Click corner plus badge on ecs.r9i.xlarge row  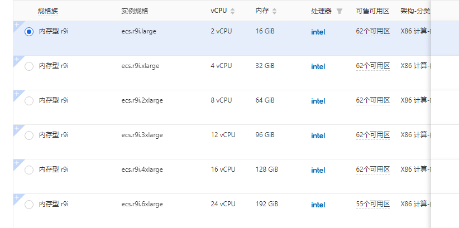[x=17, y=59]
